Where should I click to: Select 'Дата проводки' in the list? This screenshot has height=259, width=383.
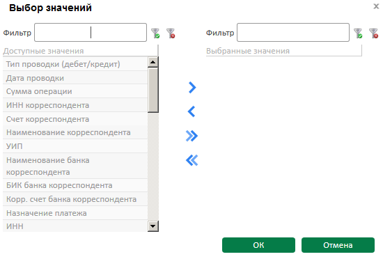pyautogui.click(x=75, y=78)
